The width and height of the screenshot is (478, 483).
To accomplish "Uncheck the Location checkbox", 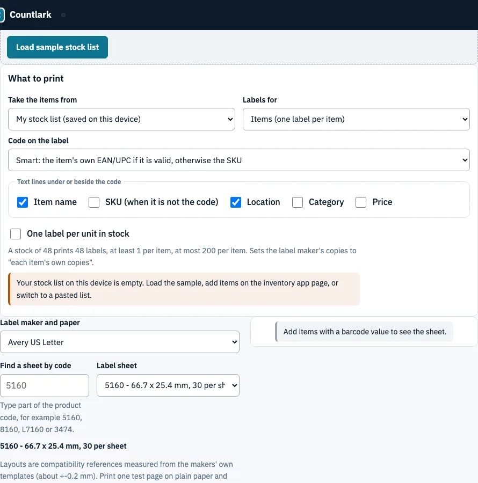I will coord(236,202).
